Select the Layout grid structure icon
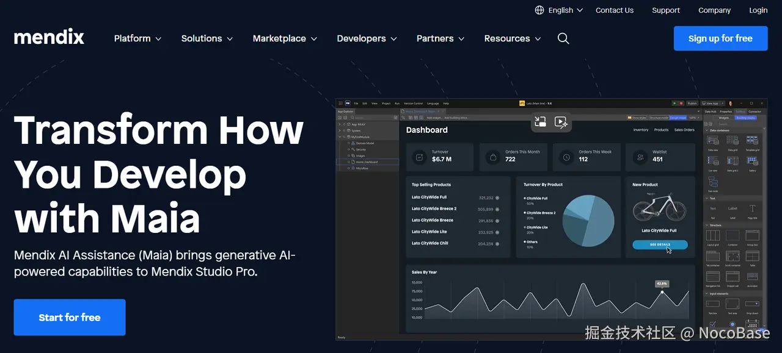 click(x=713, y=235)
